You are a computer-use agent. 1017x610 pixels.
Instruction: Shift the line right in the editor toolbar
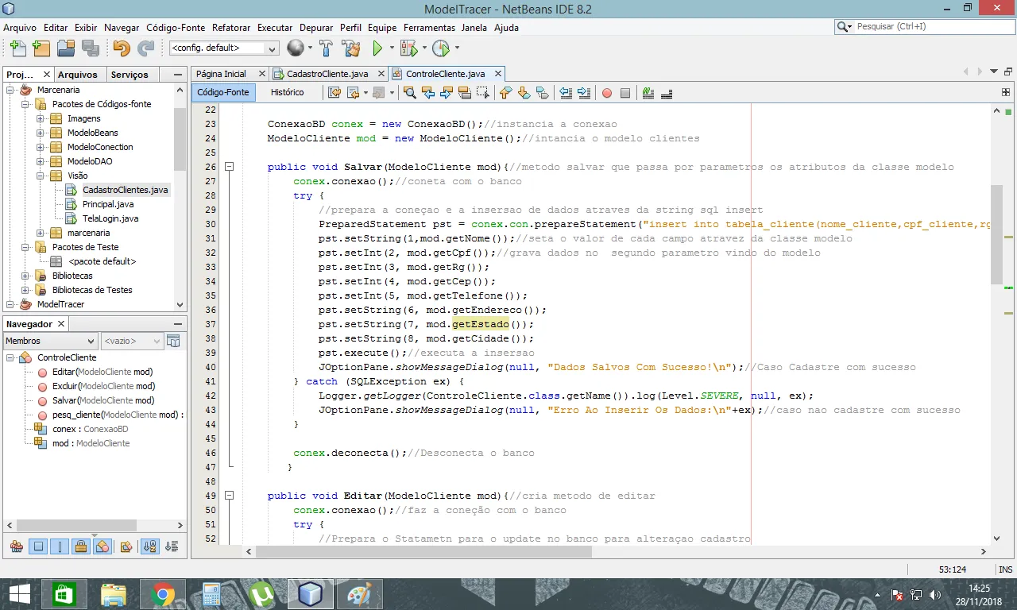[584, 93]
